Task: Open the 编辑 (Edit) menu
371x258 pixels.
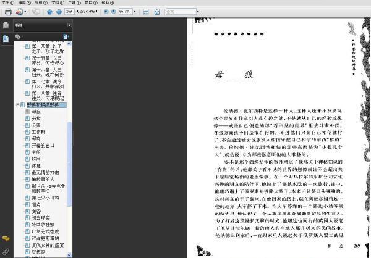Action: tap(25, 2)
